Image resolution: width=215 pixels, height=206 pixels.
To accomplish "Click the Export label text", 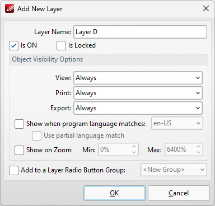I will 60,108.
